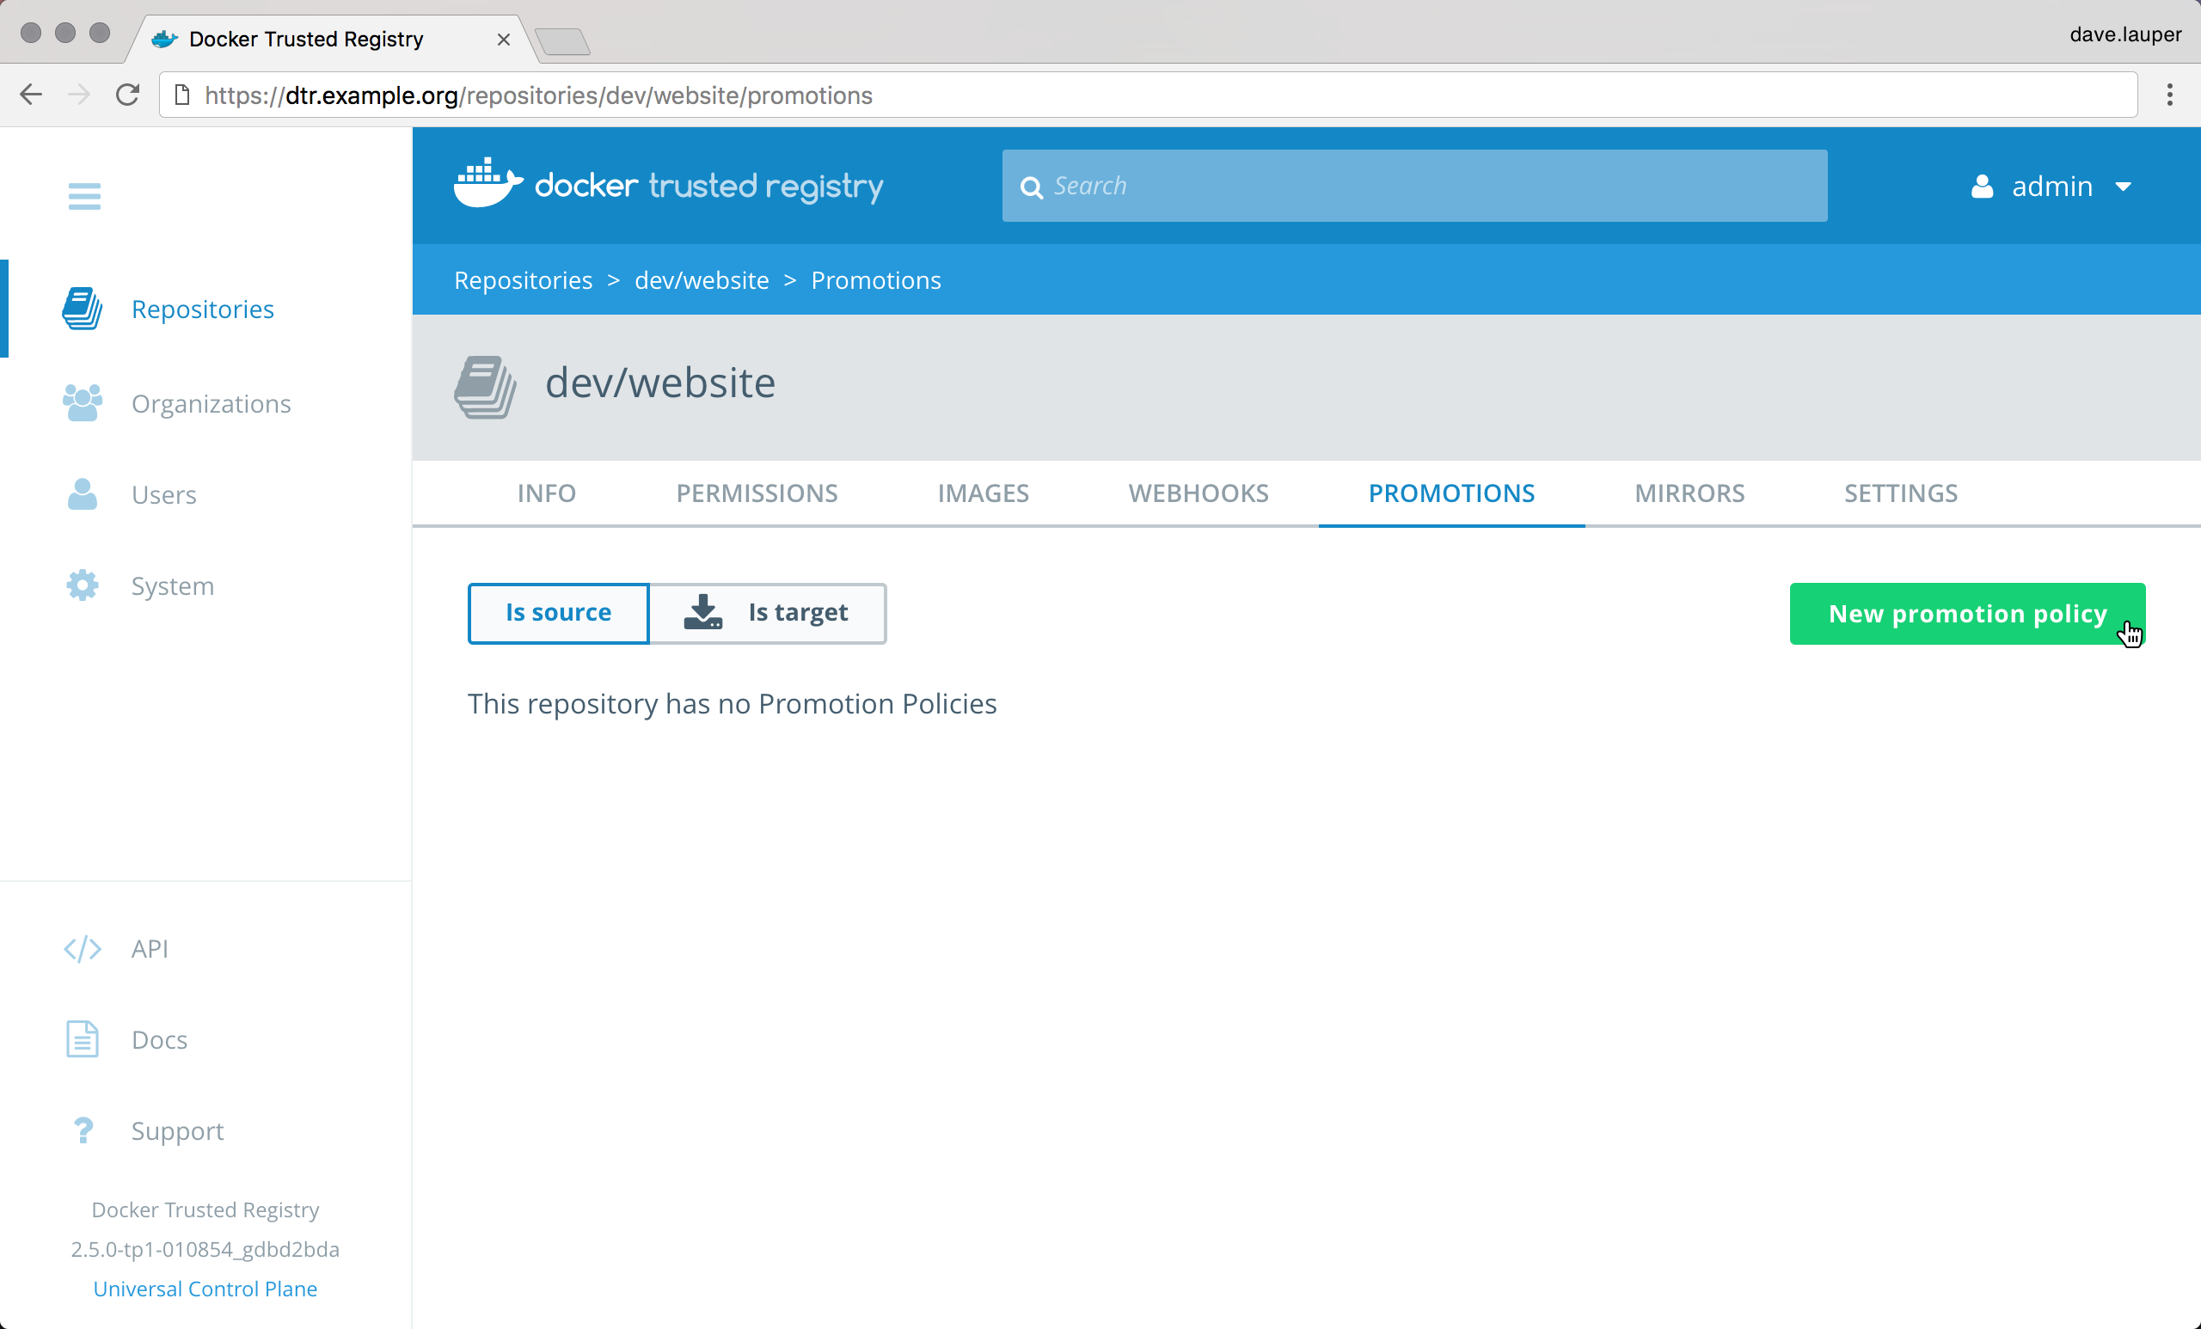Toggle the Is source filter
The width and height of the screenshot is (2201, 1329).
coord(558,613)
